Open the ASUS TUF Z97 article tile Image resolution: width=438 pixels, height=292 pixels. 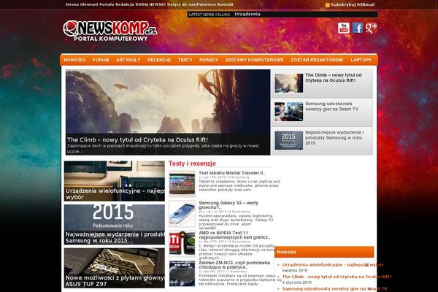tap(115, 268)
